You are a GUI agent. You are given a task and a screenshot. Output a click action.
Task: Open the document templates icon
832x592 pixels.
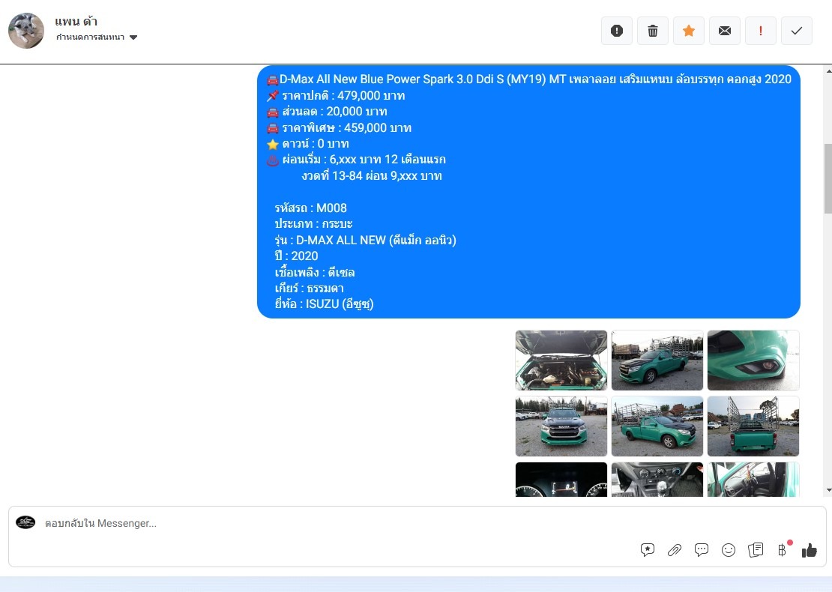(756, 550)
